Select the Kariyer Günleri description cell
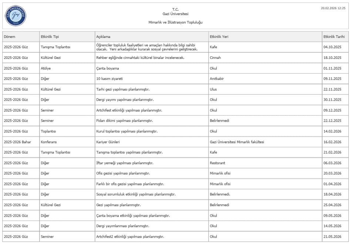351x244 pixels. click(x=108, y=142)
